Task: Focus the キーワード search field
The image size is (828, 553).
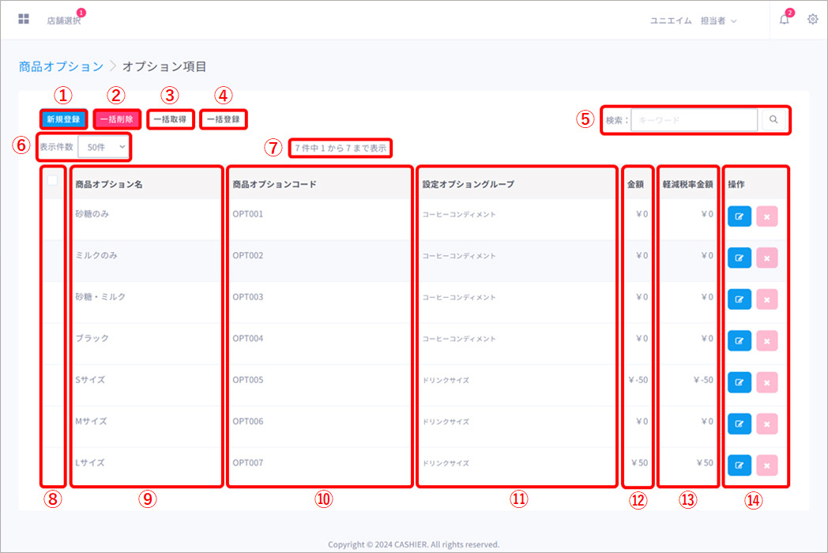Action: [x=694, y=120]
